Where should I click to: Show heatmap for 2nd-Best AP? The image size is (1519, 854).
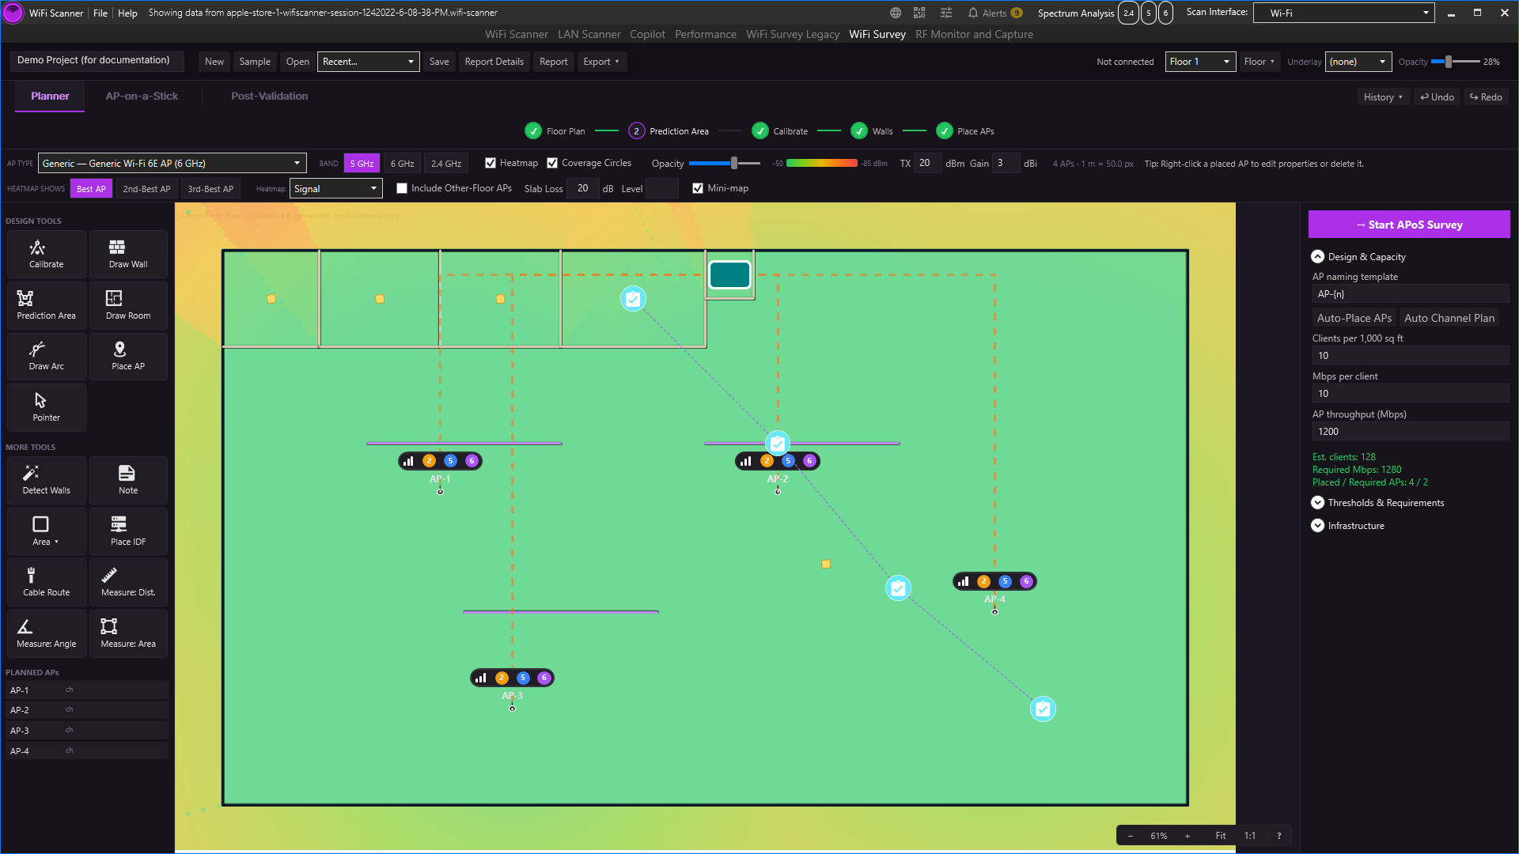146,189
